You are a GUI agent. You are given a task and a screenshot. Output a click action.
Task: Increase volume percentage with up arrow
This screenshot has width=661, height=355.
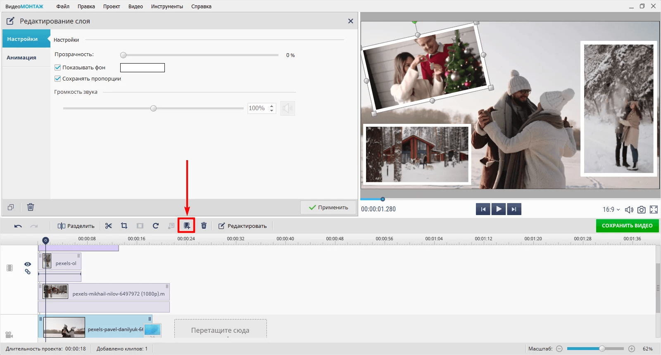[x=271, y=106]
